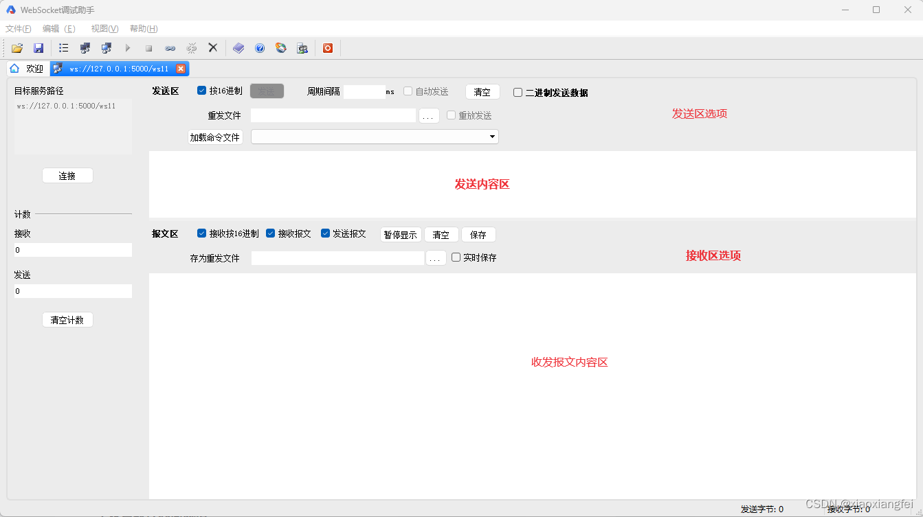Switch to the 欢迎 tab
This screenshot has width=923, height=517.
click(26, 68)
